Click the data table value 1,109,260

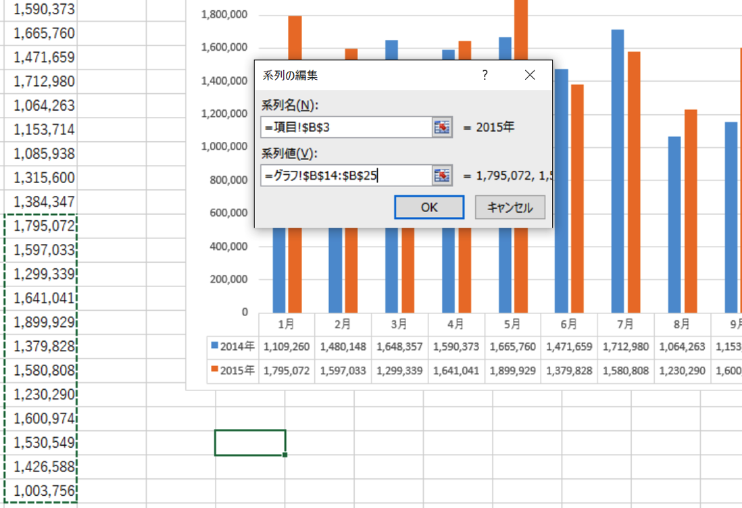pos(287,347)
